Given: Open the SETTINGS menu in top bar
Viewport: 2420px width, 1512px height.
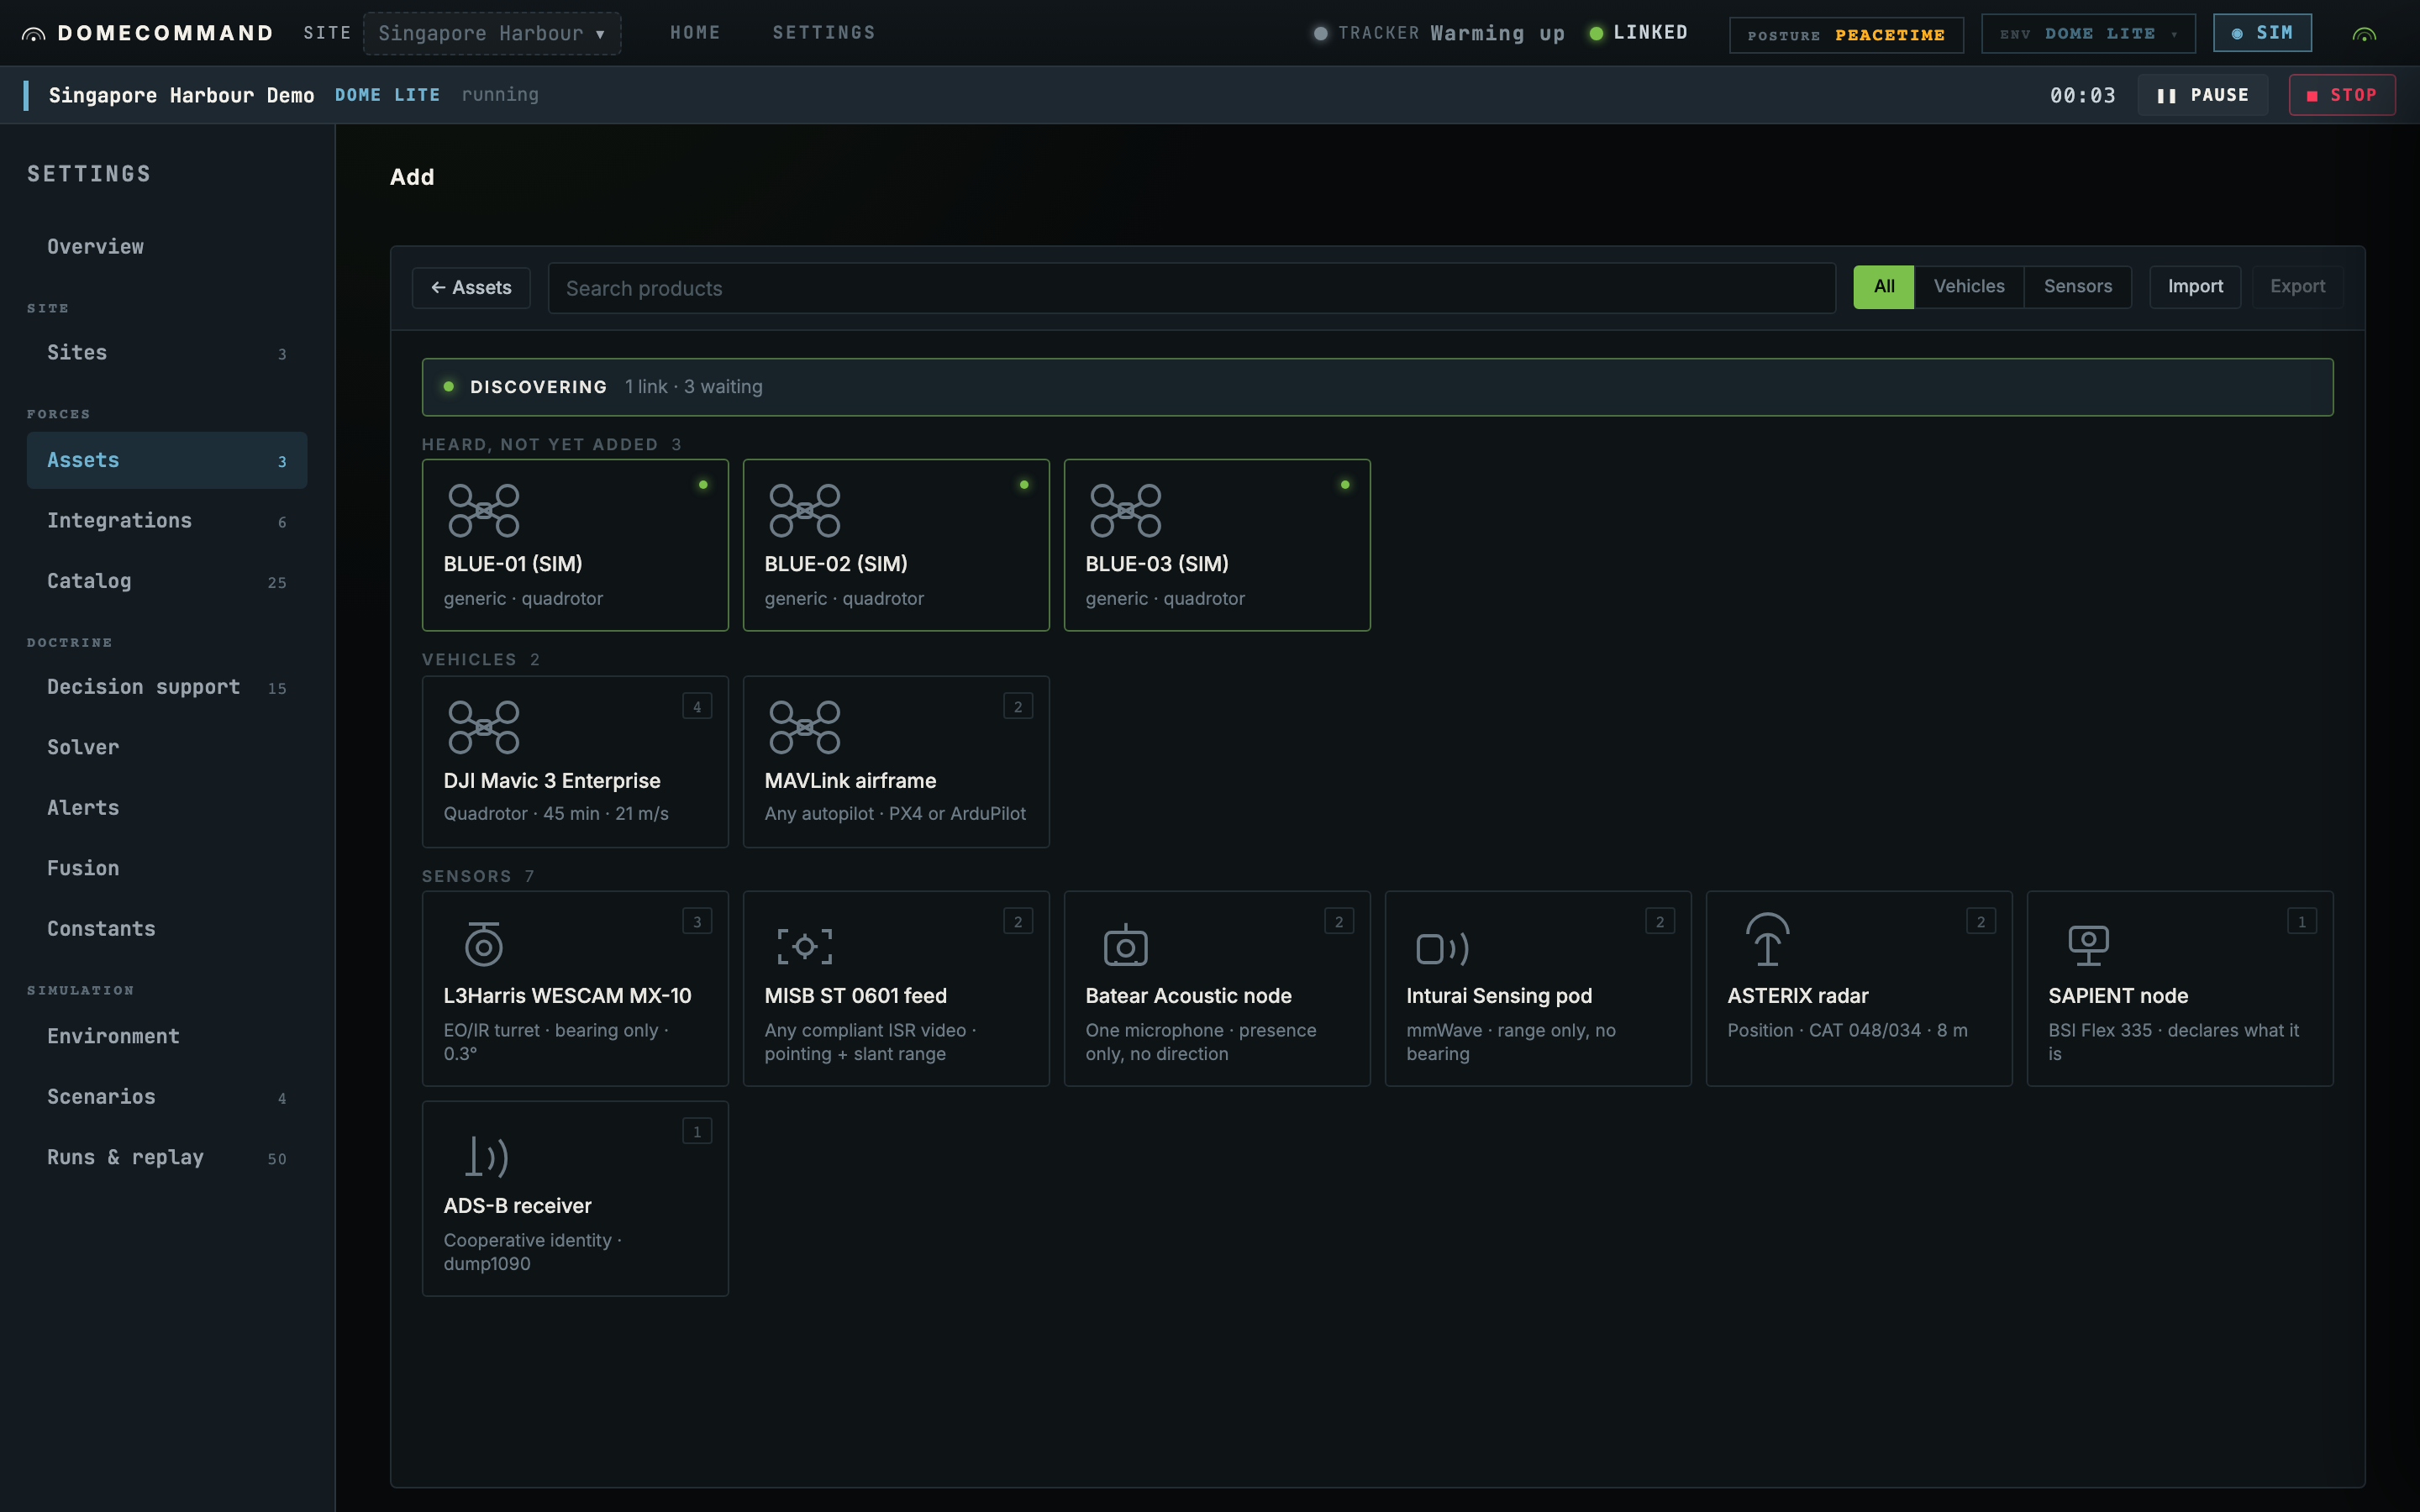Looking at the screenshot, I should (x=824, y=33).
